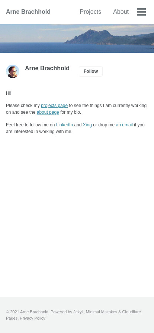The image size is (154, 333).
Task: Click the author avatar photo
Action: click(13, 71)
